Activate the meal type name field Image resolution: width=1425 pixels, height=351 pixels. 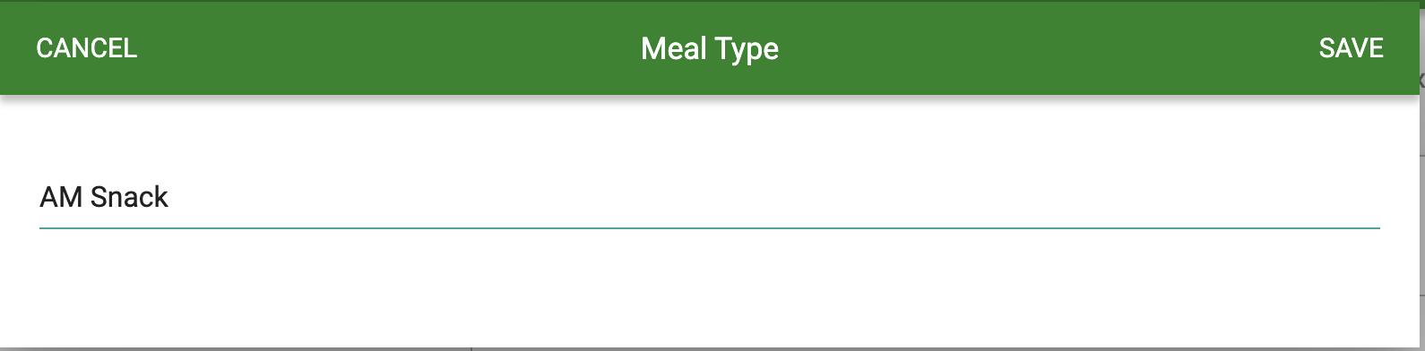709,197
